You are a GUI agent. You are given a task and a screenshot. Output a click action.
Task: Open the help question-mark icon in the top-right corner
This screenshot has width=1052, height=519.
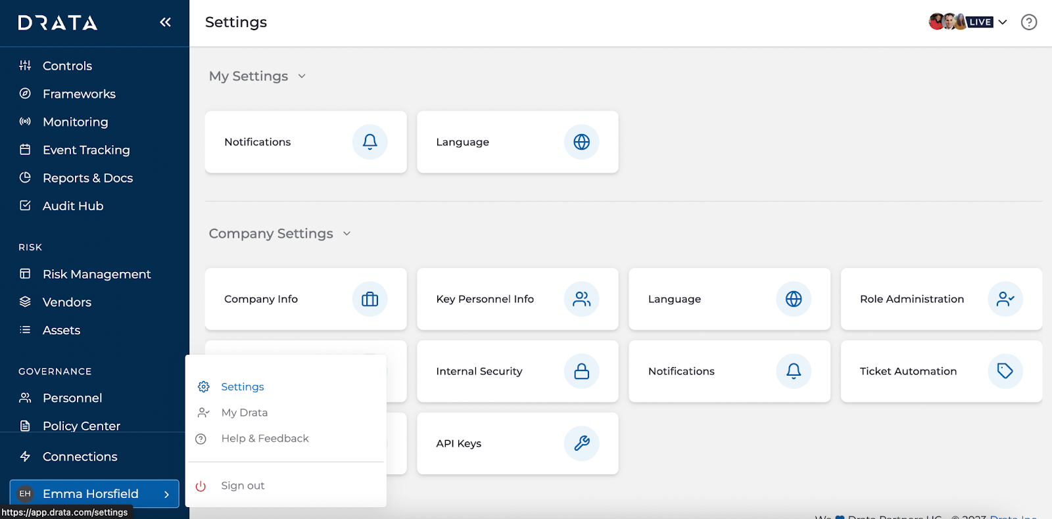(x=1029, y=22)
